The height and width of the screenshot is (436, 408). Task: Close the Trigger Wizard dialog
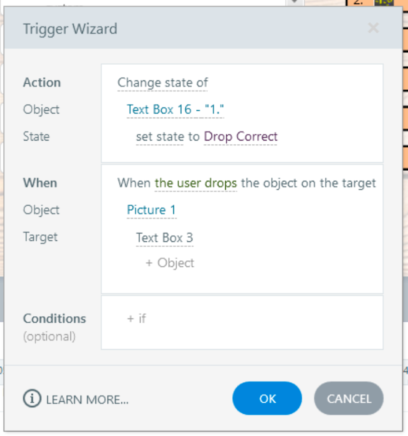373,28
